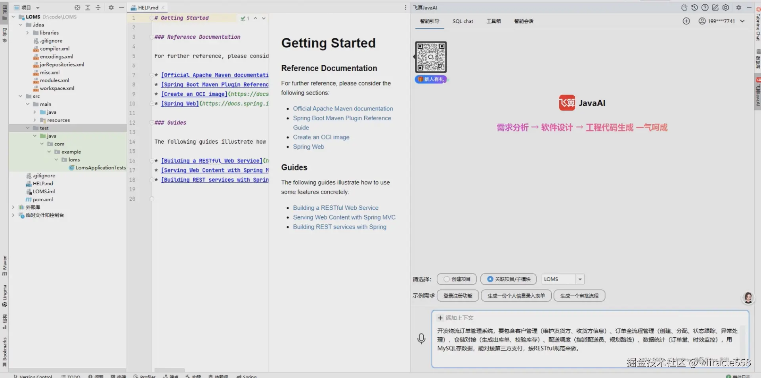Viewport: 761px width, 378px height.
Task: Click the 生成一个审批流程 example button
Action: click(579, 296)
